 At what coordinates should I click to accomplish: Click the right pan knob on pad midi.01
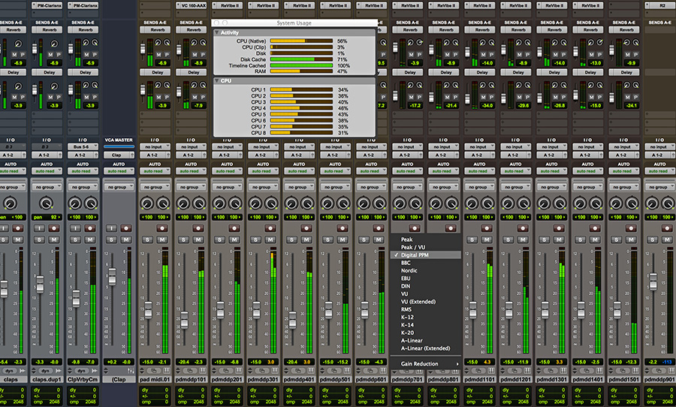click(163, 203)
